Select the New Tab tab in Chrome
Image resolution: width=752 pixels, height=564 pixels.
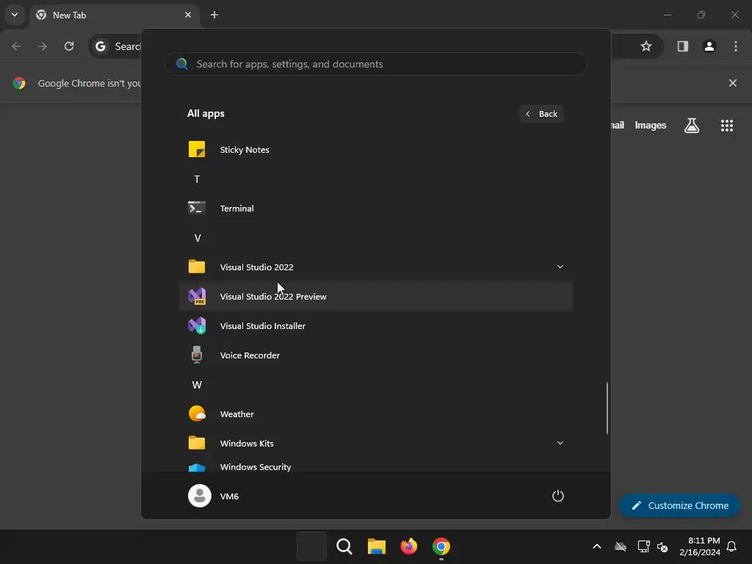click(114, 15)
